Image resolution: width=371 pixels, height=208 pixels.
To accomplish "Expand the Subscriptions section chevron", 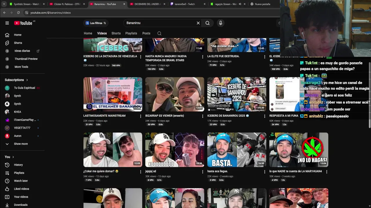I will 27,80.
